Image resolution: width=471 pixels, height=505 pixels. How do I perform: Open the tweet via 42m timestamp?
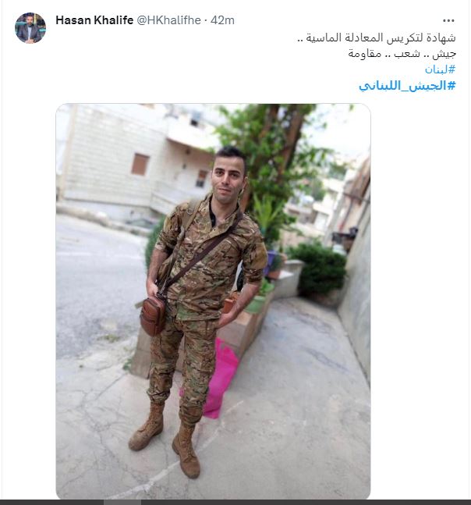[x=222, y=20]
